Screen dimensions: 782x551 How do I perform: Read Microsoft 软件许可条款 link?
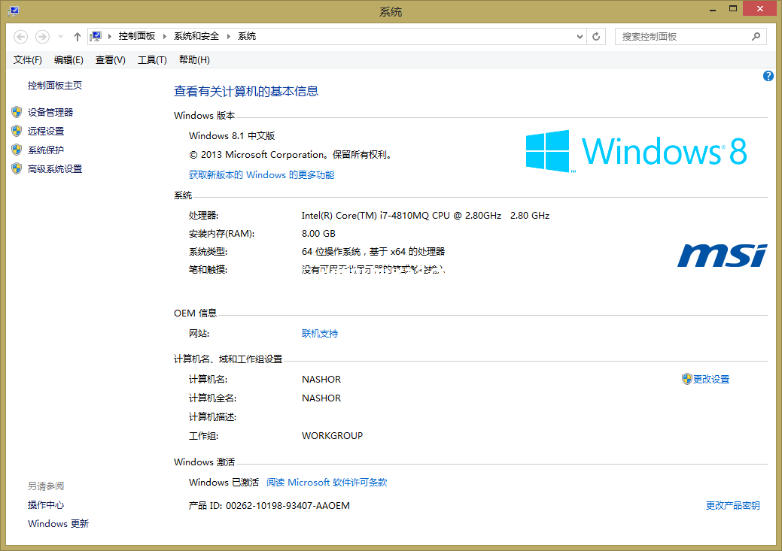pyautogui.click(x=327, y=483)
